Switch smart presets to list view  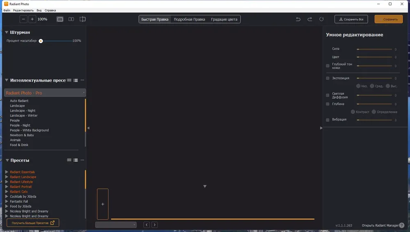tap(75, 80)
